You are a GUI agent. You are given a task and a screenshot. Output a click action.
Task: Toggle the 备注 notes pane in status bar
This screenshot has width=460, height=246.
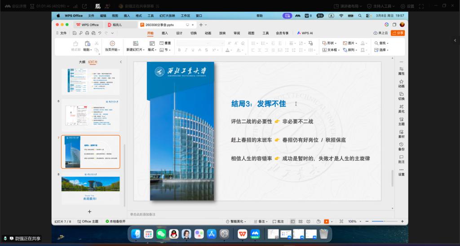(261, 221)
